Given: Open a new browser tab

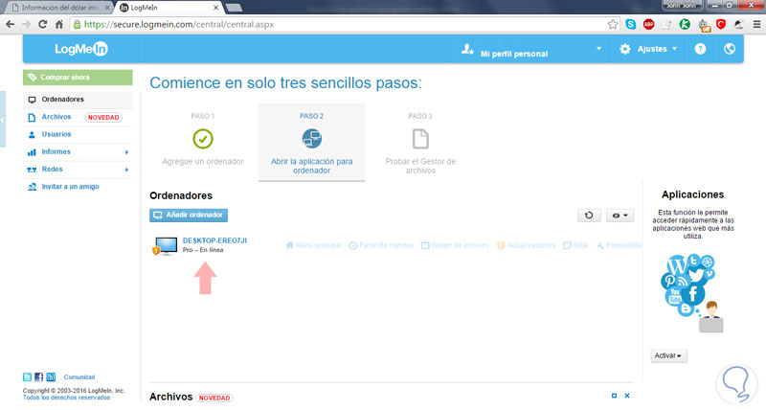Looking at the screenshot, I should coord(234,8).
